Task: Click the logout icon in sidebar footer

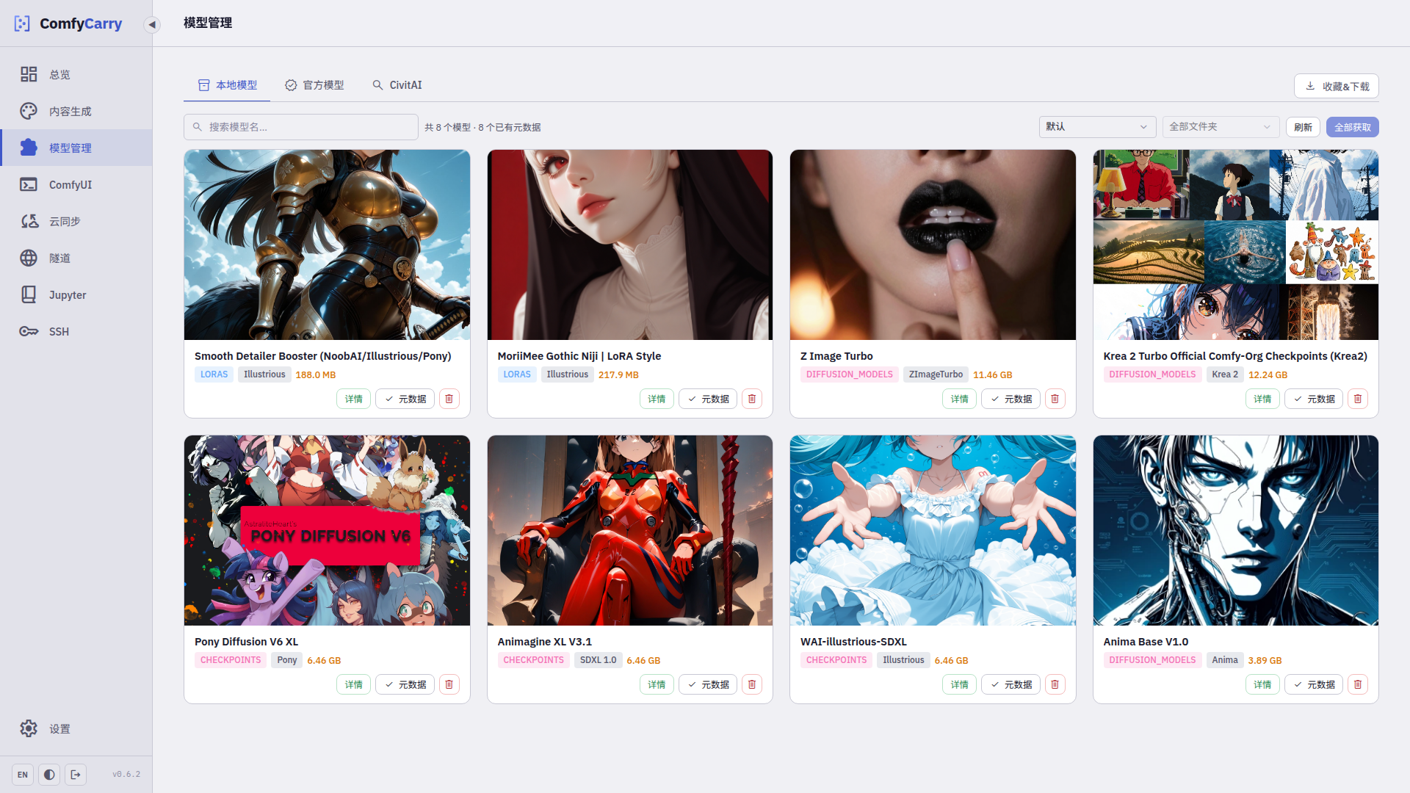Action: click(x=76, y=775)
